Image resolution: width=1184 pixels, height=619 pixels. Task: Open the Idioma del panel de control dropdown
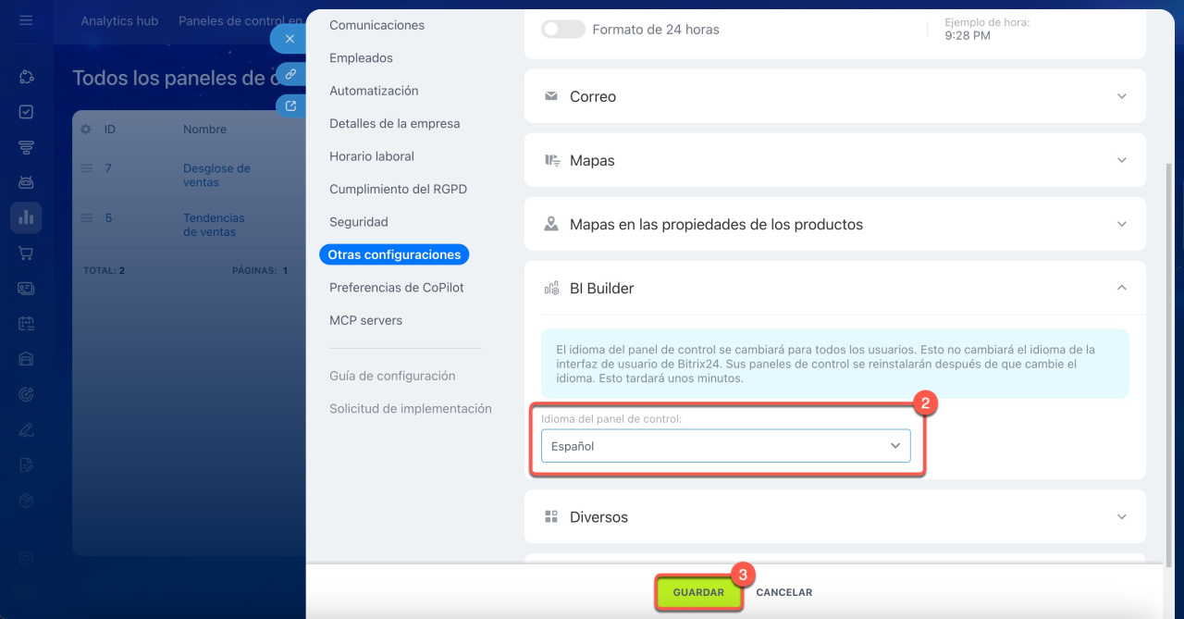pyautogui.click(x=726, y=446)
